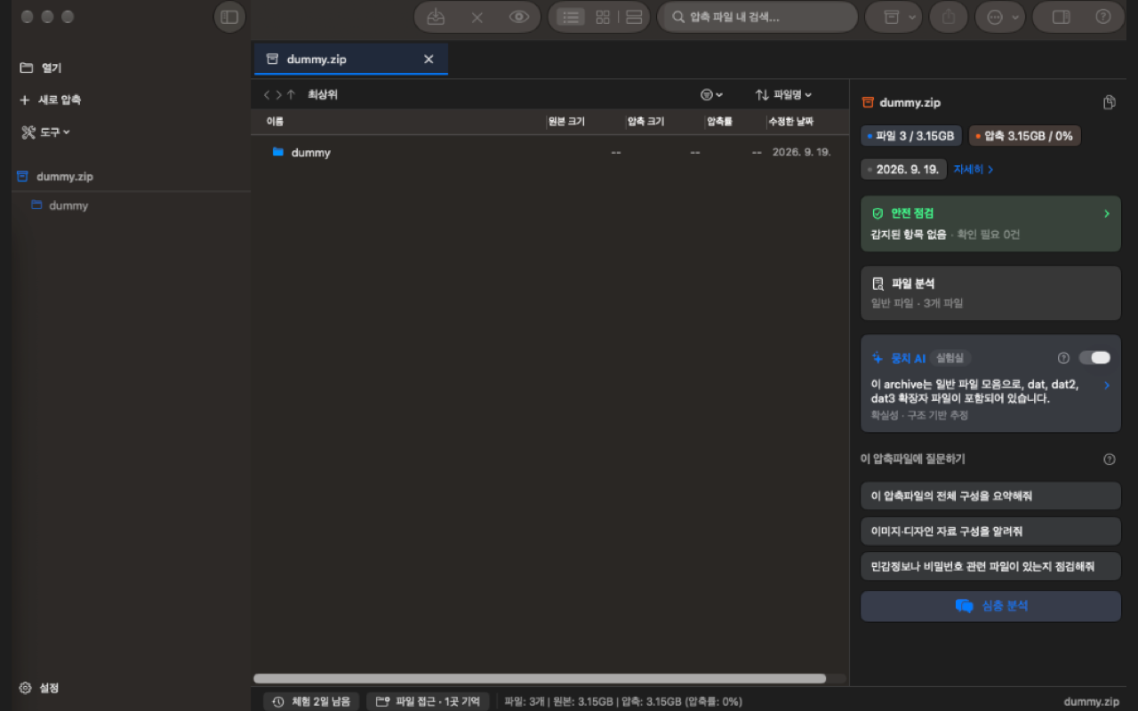Image resolution: width=1138 pixels, height=711 pixels.
Task: Click the horizontal scrollbar of file list
Action: coord(540,678)
